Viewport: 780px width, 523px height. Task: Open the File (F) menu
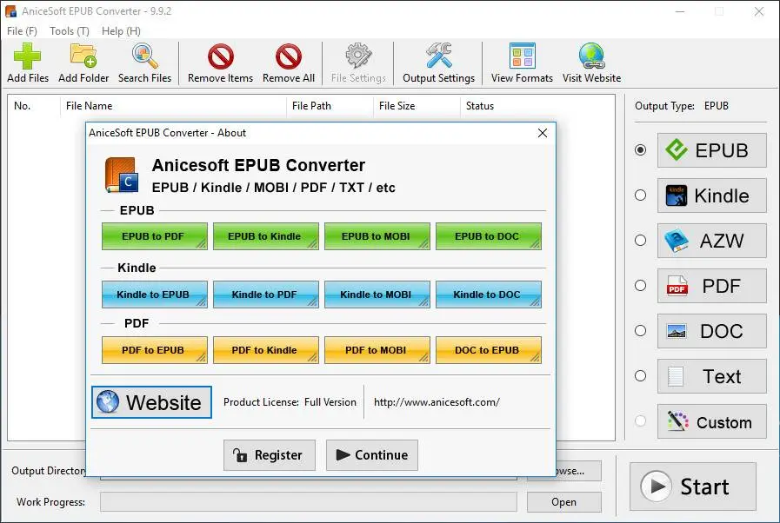point(22,30)
